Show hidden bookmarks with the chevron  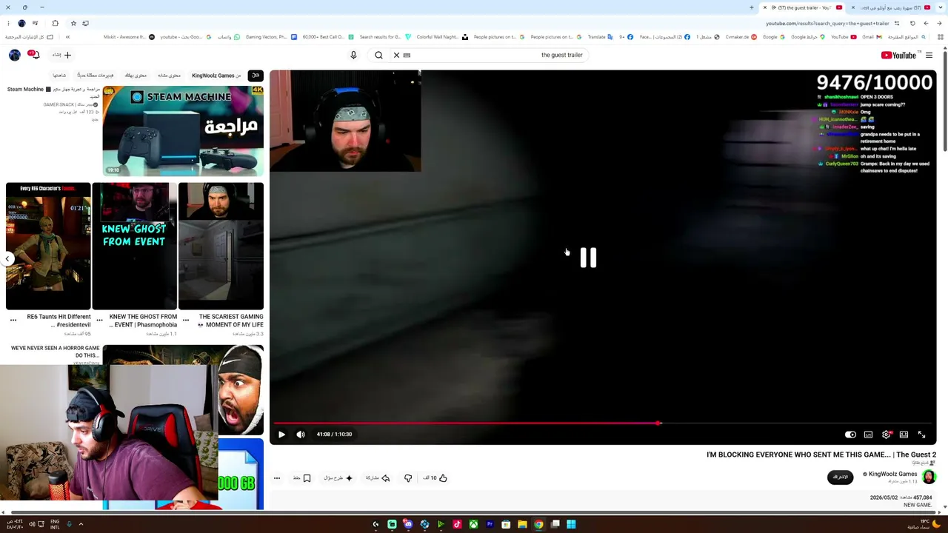pos(67,37)
